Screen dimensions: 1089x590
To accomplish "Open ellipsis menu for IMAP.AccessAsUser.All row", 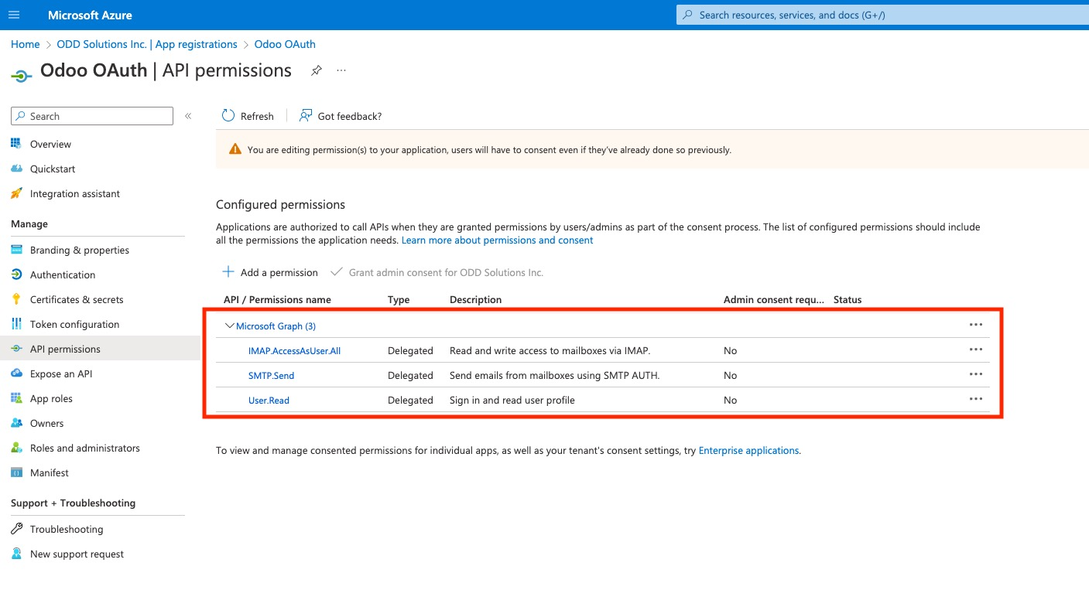I will [976, 350].
